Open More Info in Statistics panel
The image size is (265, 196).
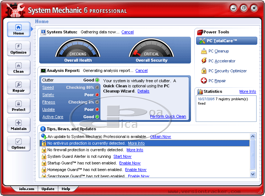point(248,92)
